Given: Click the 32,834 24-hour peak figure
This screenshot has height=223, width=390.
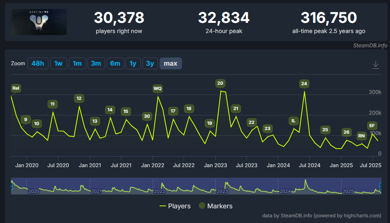Looking at the screenshot, I should pyautogui.click(x=224, y=18).
